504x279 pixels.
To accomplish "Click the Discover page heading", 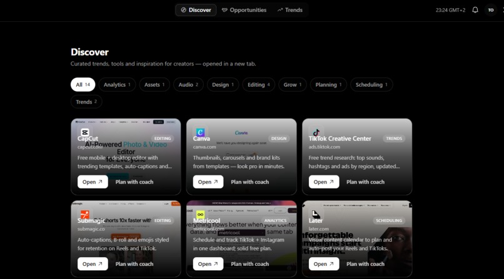I will pyautogui.click(x=89, y=52).
